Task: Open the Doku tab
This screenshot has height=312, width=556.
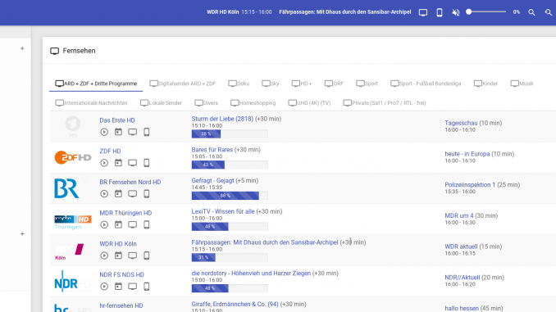Action: pyautogui.click(x=239, y=84)
